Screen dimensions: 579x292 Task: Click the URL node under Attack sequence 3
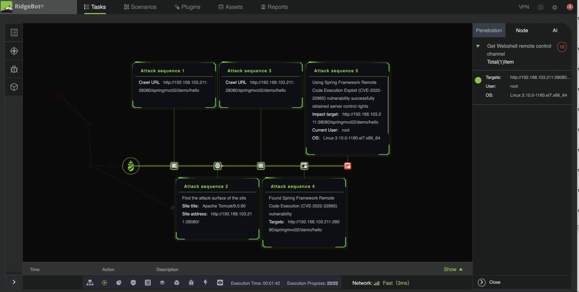(261, 166)
